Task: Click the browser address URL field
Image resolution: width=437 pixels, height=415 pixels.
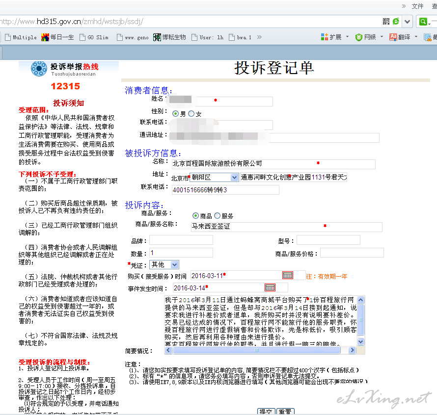Action: [190, 22]
